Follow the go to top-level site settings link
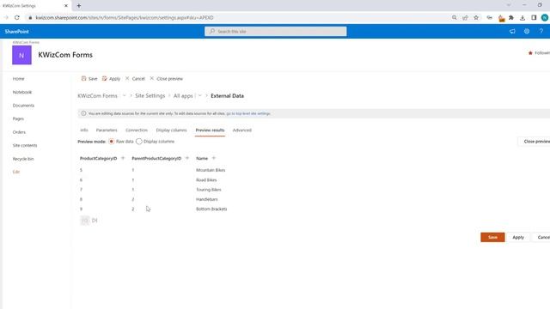The height and width of the screenshot is (309, 550). coord(248,113)
